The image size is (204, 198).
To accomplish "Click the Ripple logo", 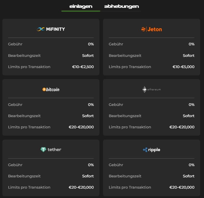I will coord(151,150).
